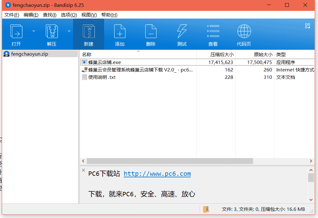Click the Internet shortcut file icon for pc6
This screenshot has width=318, height=218.
pyautogui.click(x=84, y=70)
